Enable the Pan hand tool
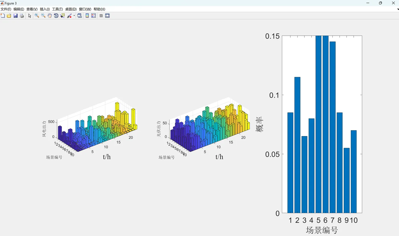Image resolution: width=399 pixels, height=236 pixels. [x=50, y=16]
